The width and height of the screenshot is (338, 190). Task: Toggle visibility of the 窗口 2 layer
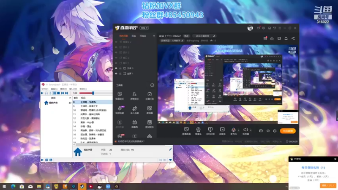116,58
